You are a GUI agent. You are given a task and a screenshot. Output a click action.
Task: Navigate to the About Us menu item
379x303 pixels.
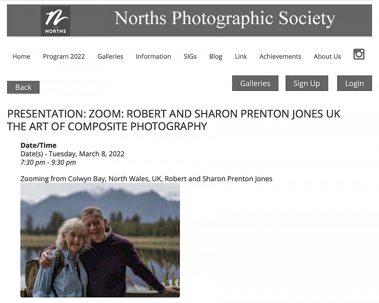(x=327, y=56)
